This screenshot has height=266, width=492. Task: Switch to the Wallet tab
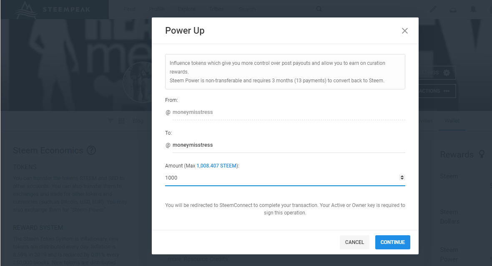click(x=452, y=121)
